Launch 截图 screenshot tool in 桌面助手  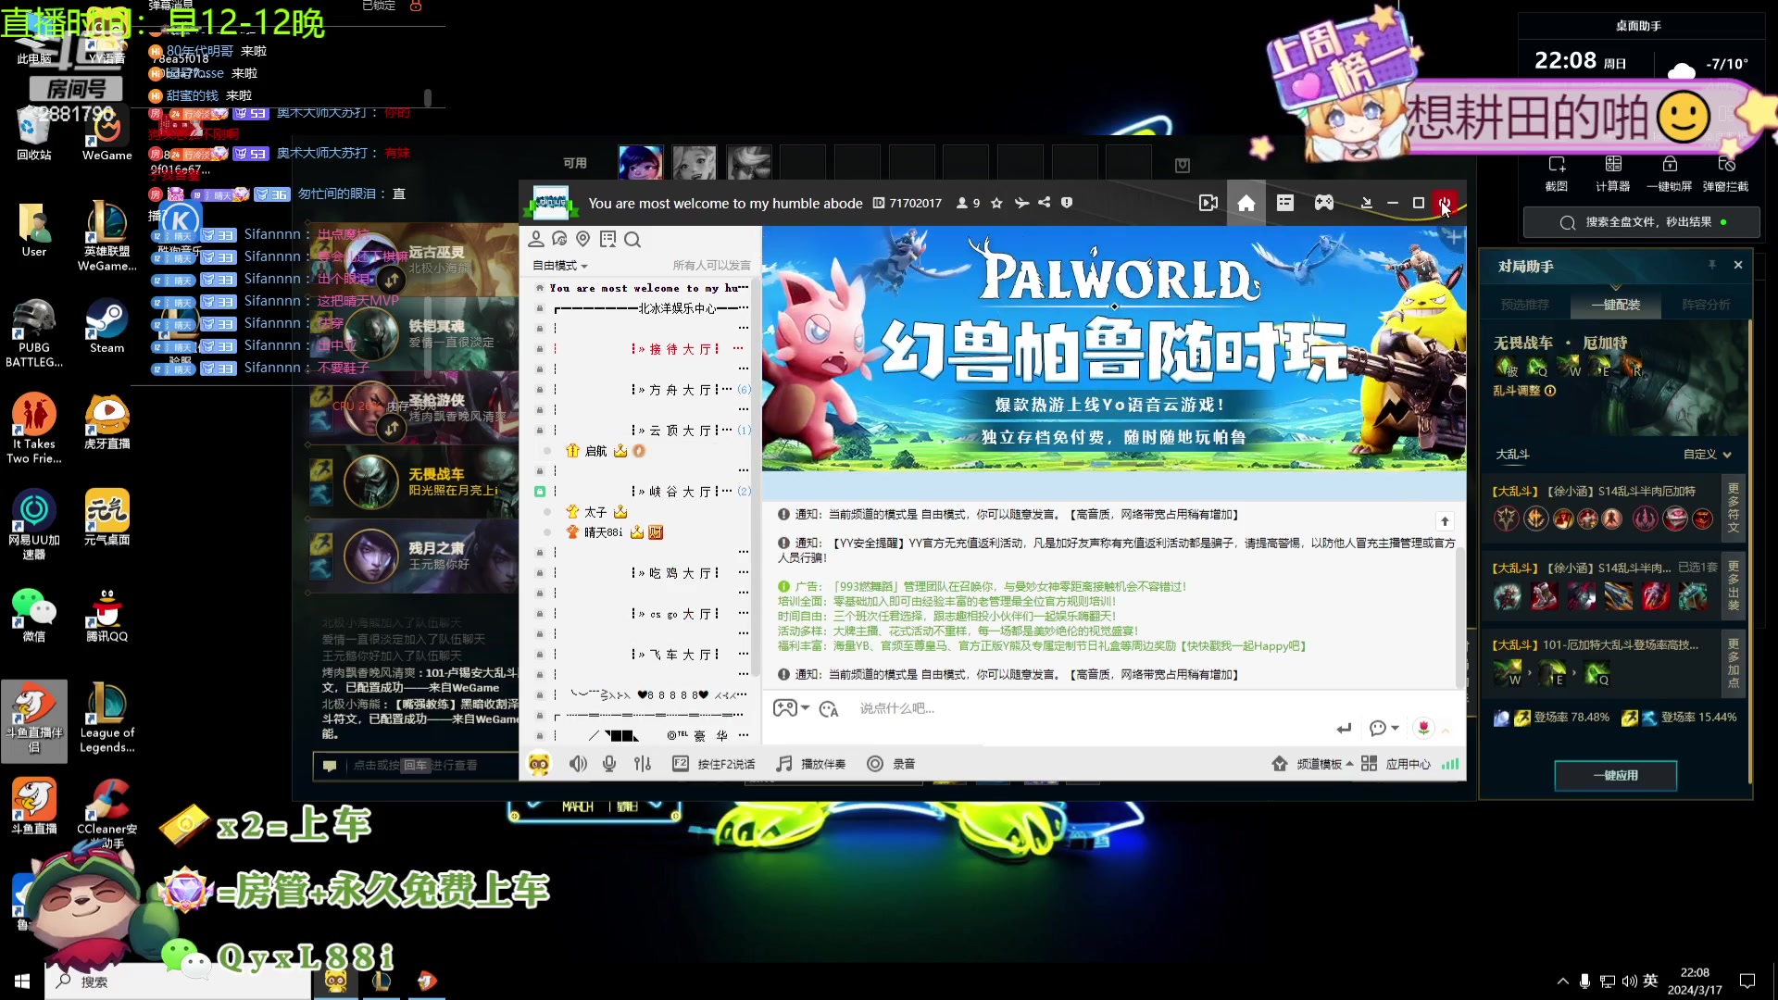click(1557, 171)
